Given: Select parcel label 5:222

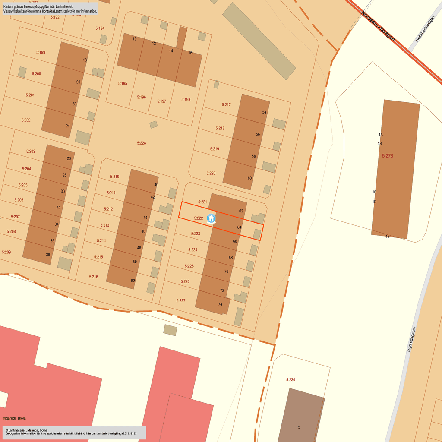Looking at the screenshot, I should pos(199,218).
